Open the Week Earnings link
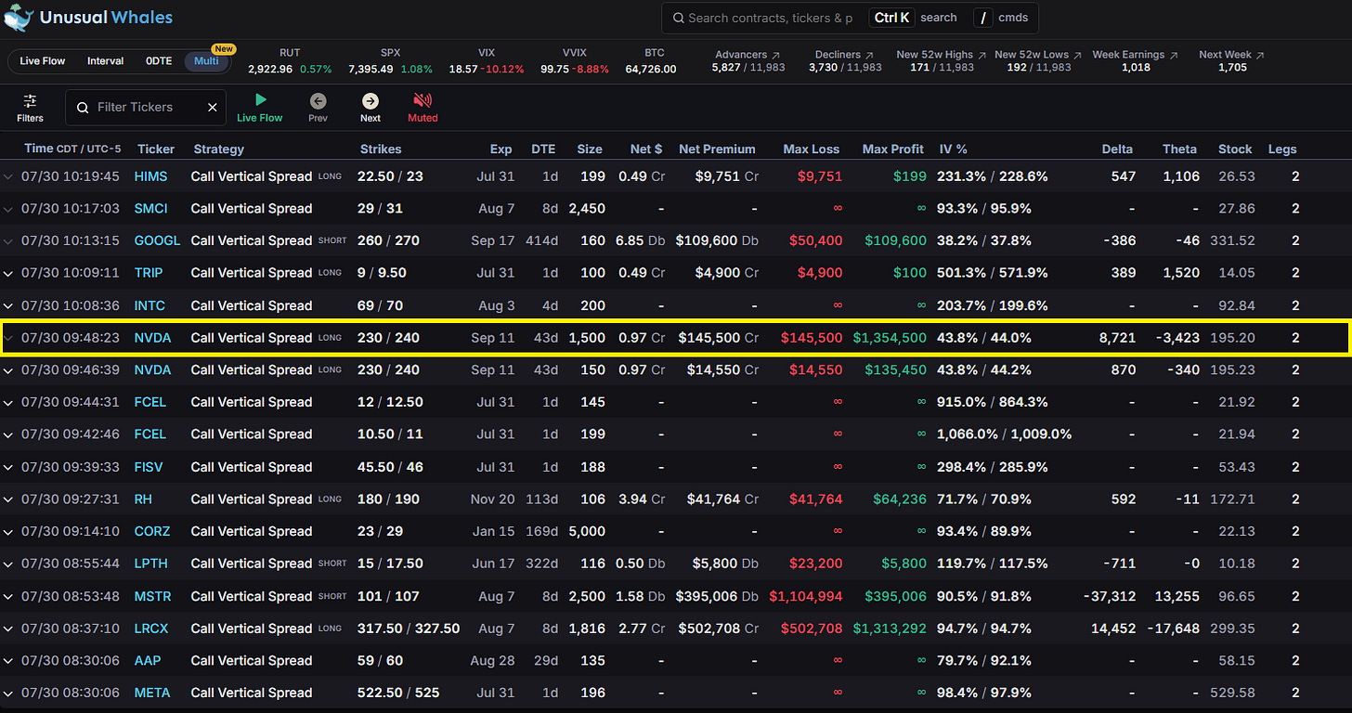The image size is (1352, 713). coord(1136,55)
